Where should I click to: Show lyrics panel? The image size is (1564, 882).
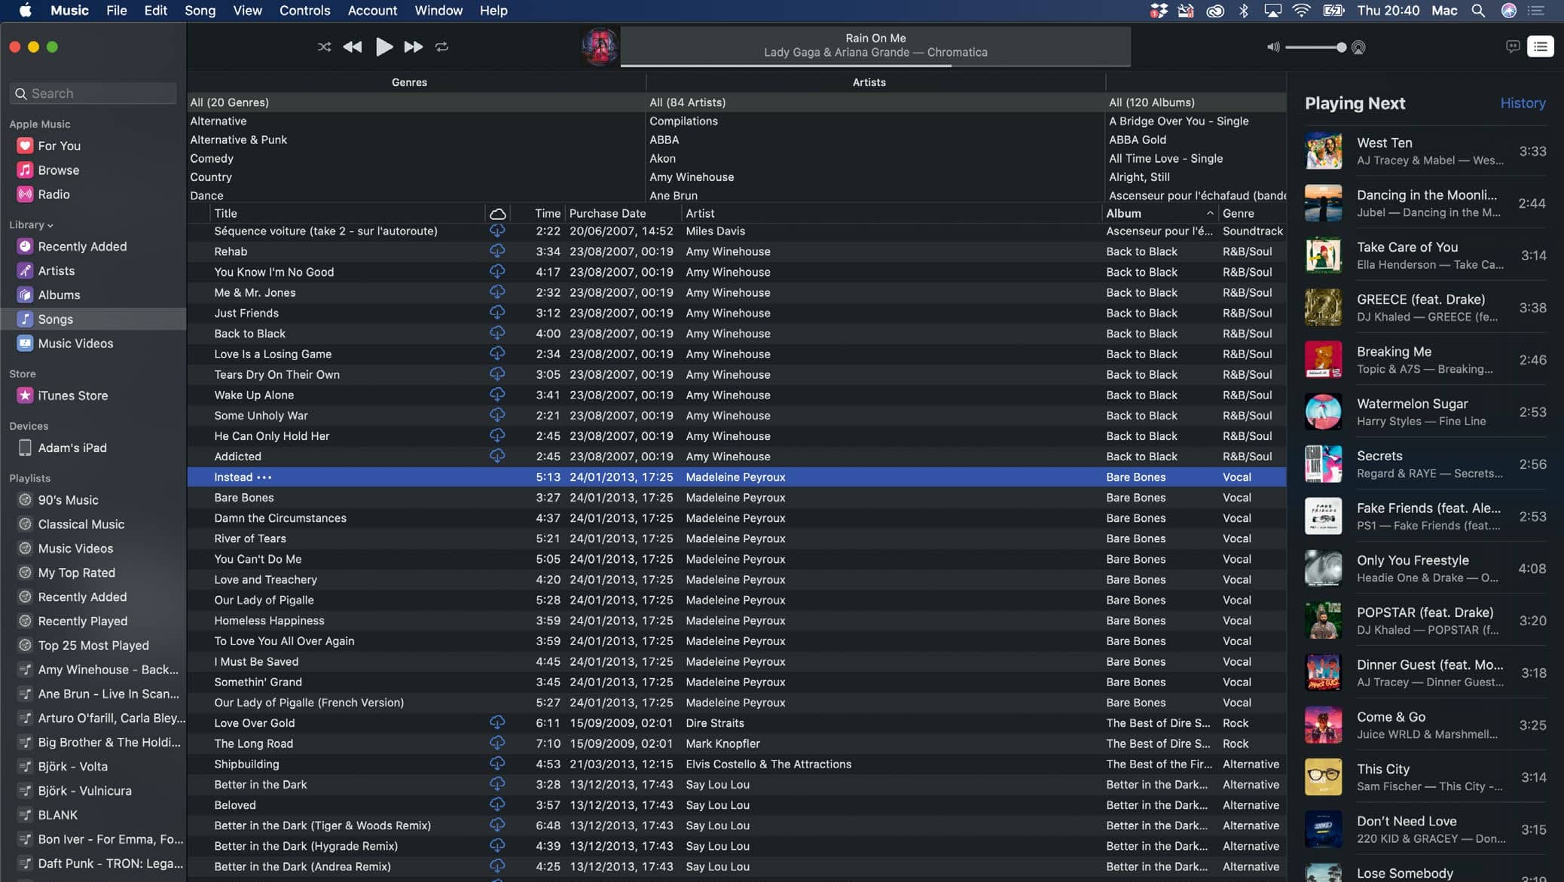pos(1512,47)
